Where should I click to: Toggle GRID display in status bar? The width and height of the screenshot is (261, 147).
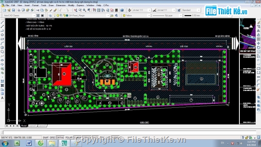pos(52,138)
